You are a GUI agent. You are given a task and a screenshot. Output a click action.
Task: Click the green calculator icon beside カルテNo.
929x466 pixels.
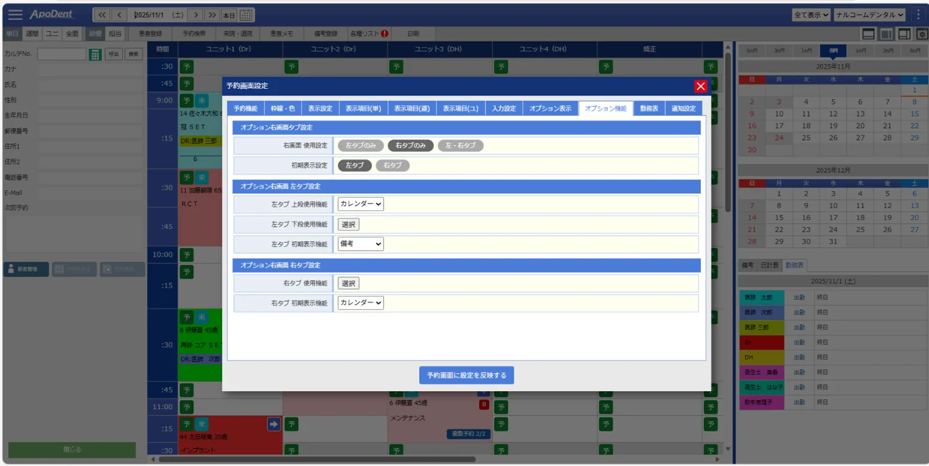[95, 55]
